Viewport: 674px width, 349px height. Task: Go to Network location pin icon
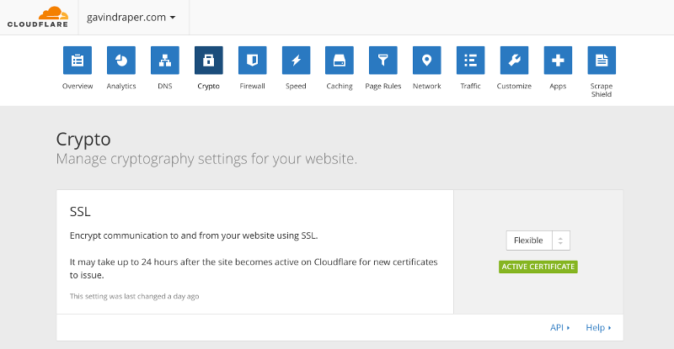point(427,61)
